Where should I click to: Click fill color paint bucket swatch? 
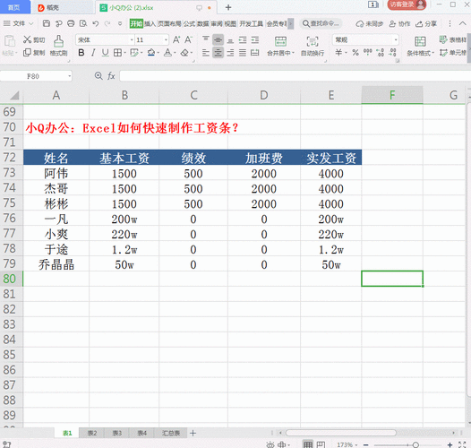point(151,53)
